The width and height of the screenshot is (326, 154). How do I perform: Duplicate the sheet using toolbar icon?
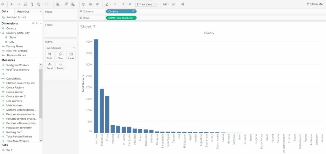[66, 4]
